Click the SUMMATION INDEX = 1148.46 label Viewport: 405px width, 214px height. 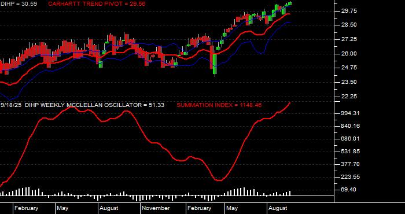(x=219, y=105)
